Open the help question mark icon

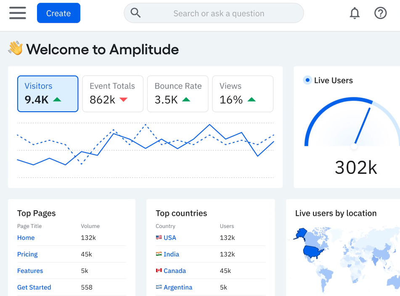coord(380,13)
